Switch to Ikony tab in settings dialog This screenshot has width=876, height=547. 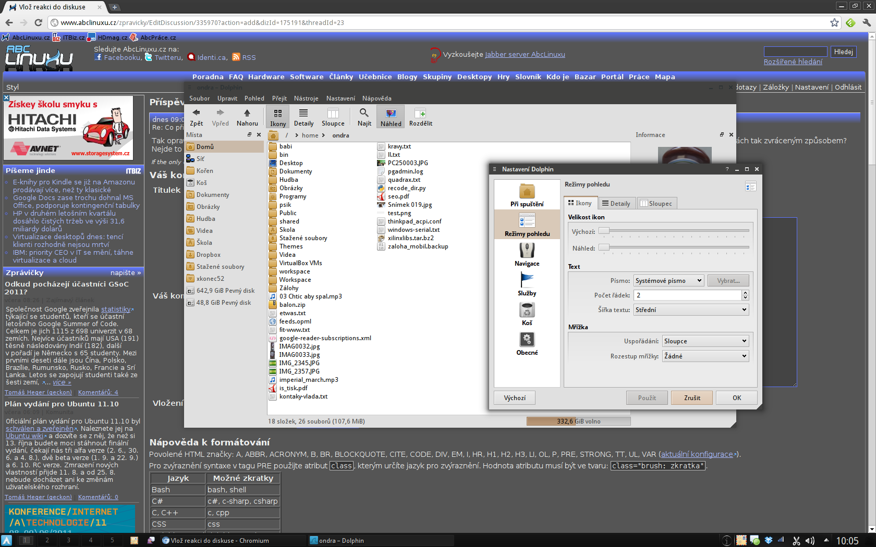[580, 203]
